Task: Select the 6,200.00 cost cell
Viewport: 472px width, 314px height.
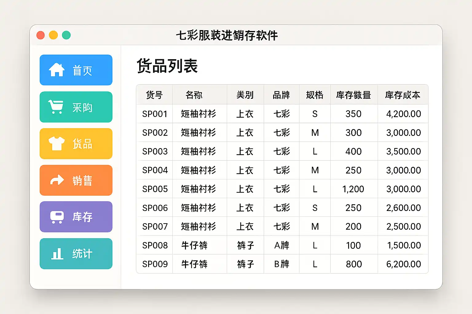Action: coord(403,264)
